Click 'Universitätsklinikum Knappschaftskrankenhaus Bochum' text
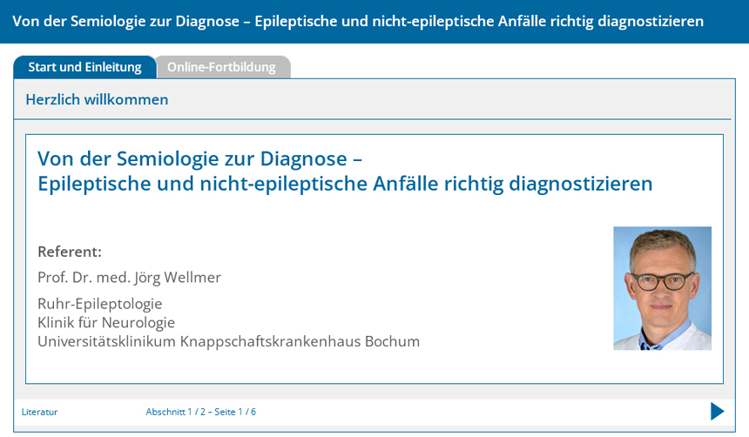749x437 pixels. tap(228, 341)
